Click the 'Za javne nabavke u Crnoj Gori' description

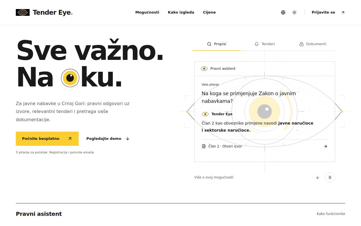point(73,112)
